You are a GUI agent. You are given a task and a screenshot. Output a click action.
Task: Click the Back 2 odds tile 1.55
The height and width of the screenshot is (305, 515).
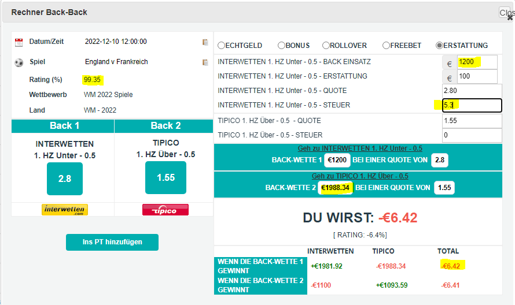[165, 178]
